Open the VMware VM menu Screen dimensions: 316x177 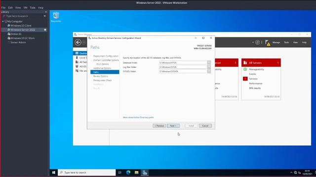click(x=25, y=8)
